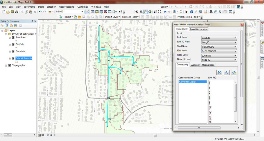This screenshot has height=141, width=264.
Task: Select the Zoom In tool
Action: tap(137, 12)
